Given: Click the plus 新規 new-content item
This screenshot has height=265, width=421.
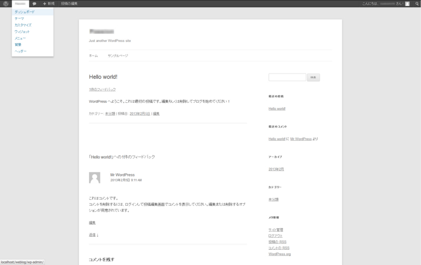Looking at the screenshot, I should 48,4.
